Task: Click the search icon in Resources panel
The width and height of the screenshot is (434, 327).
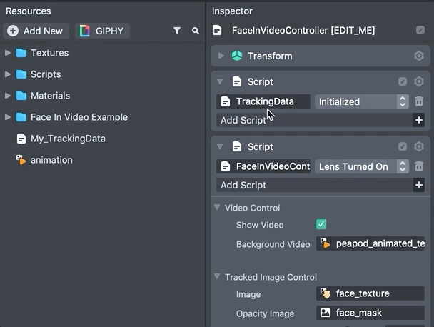Action: coord(196,31)
